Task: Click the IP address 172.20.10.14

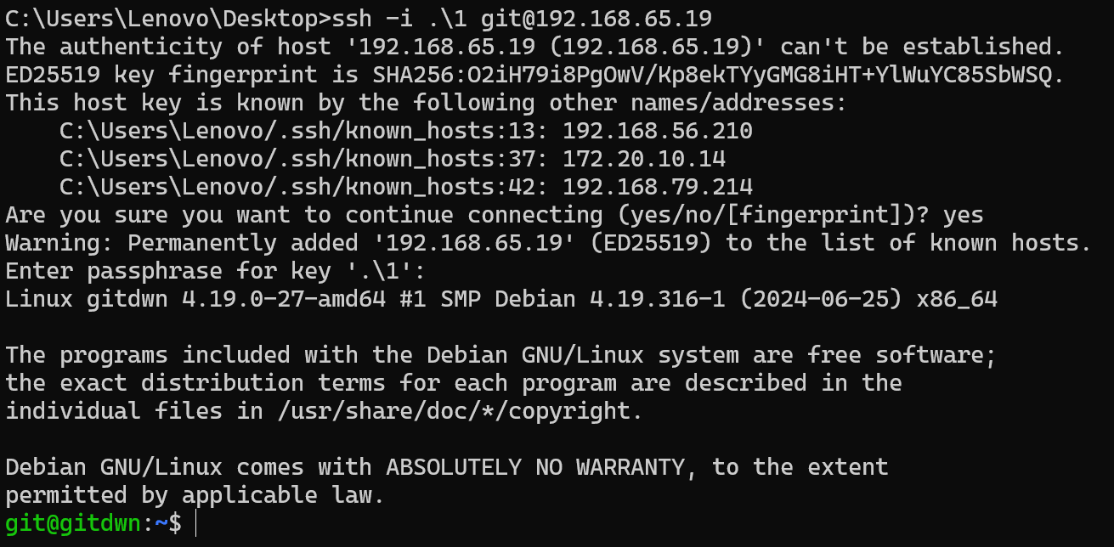Action: click(x=643, y=159)
